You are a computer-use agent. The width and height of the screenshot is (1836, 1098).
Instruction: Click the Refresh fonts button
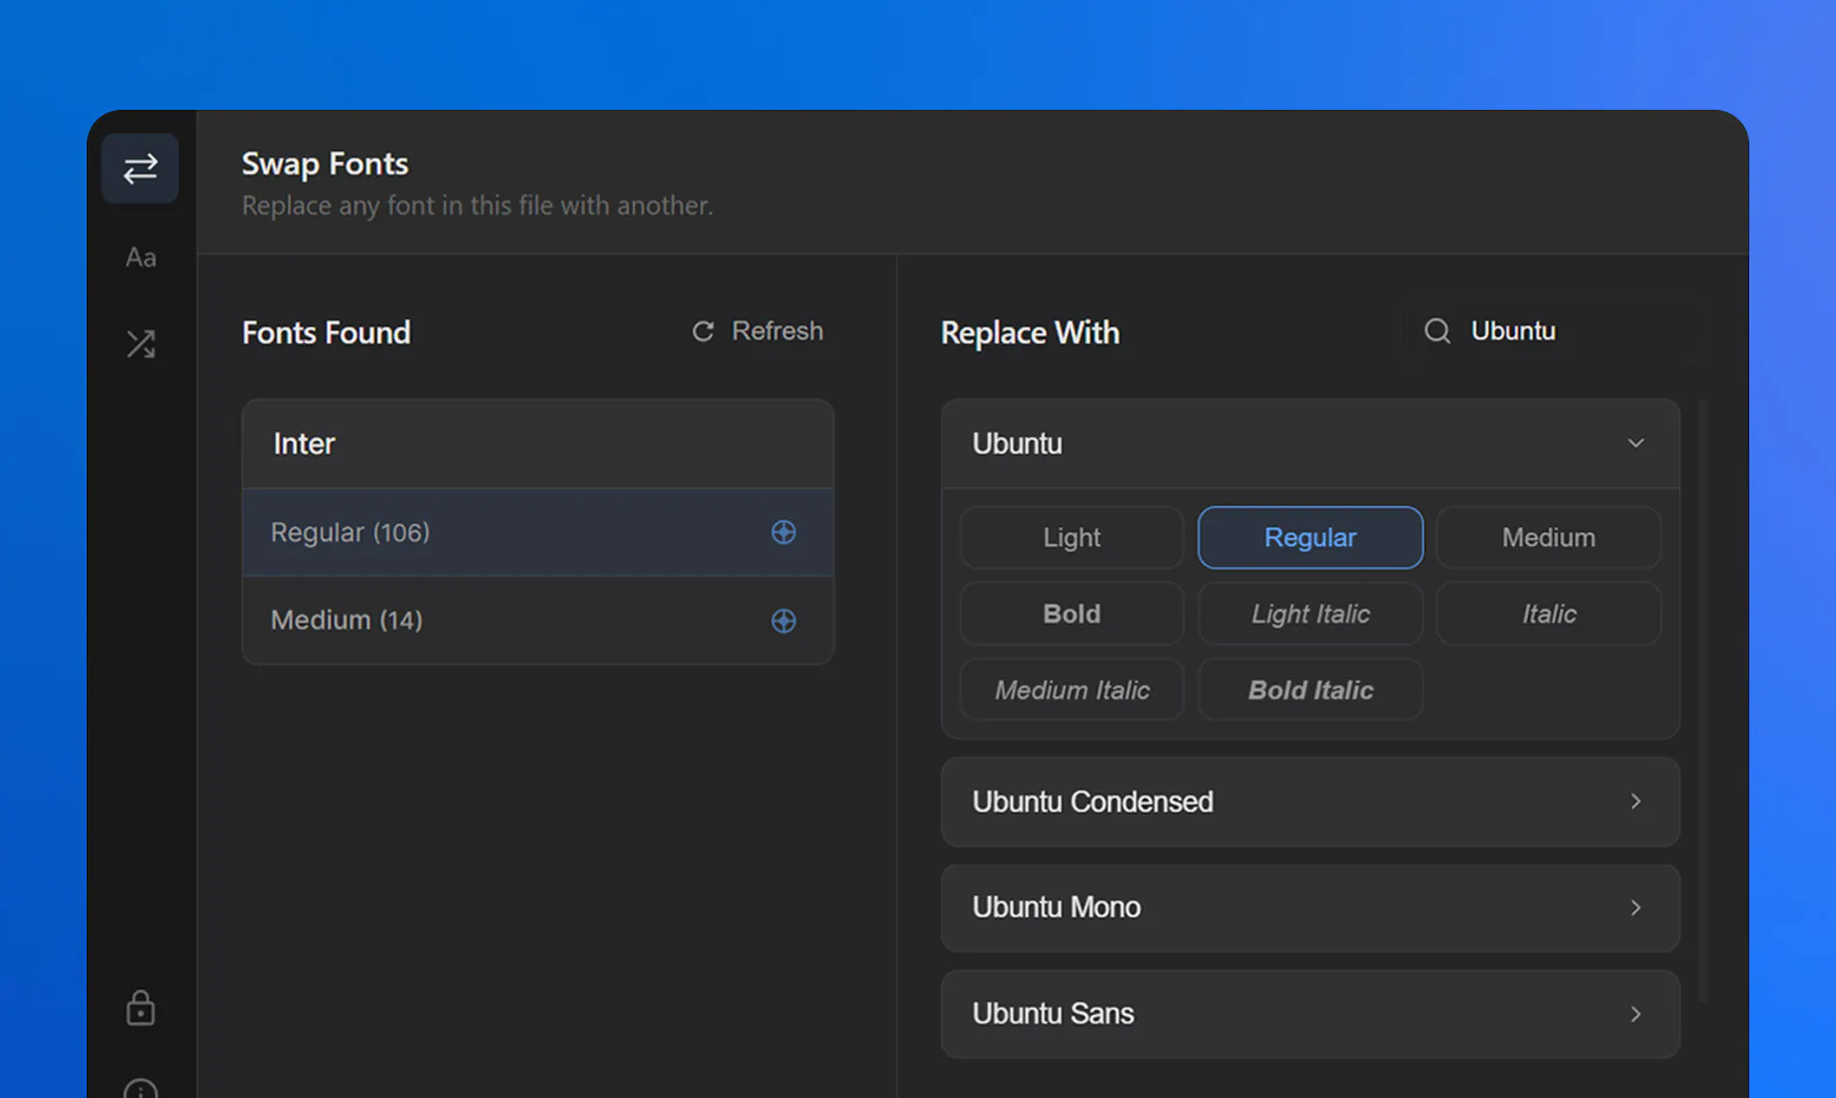(x=758, y=331)
